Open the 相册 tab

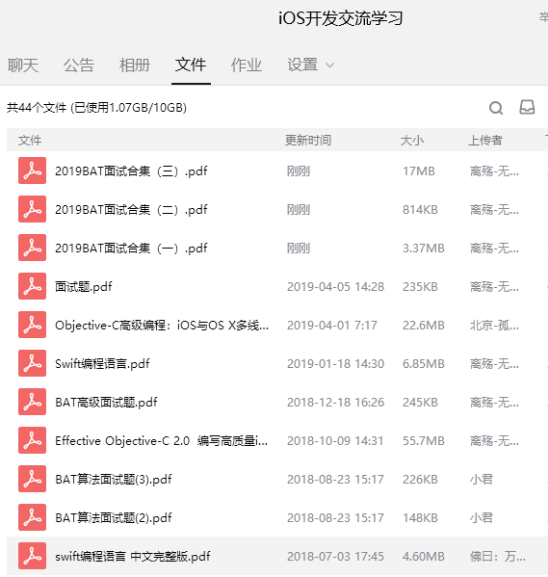(135, 66)
